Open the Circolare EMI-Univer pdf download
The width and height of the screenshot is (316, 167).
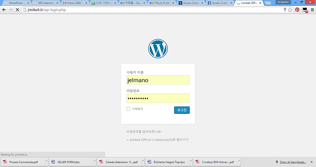tap(215, 162)
